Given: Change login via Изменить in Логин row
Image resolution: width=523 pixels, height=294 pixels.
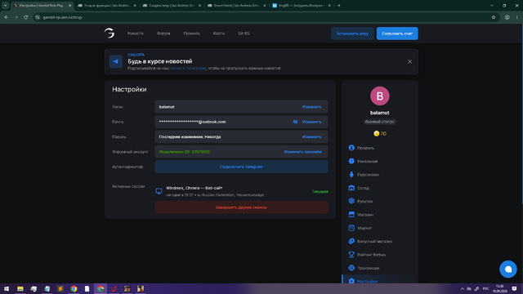Looking at the screenshot, I should pos(312,107).
